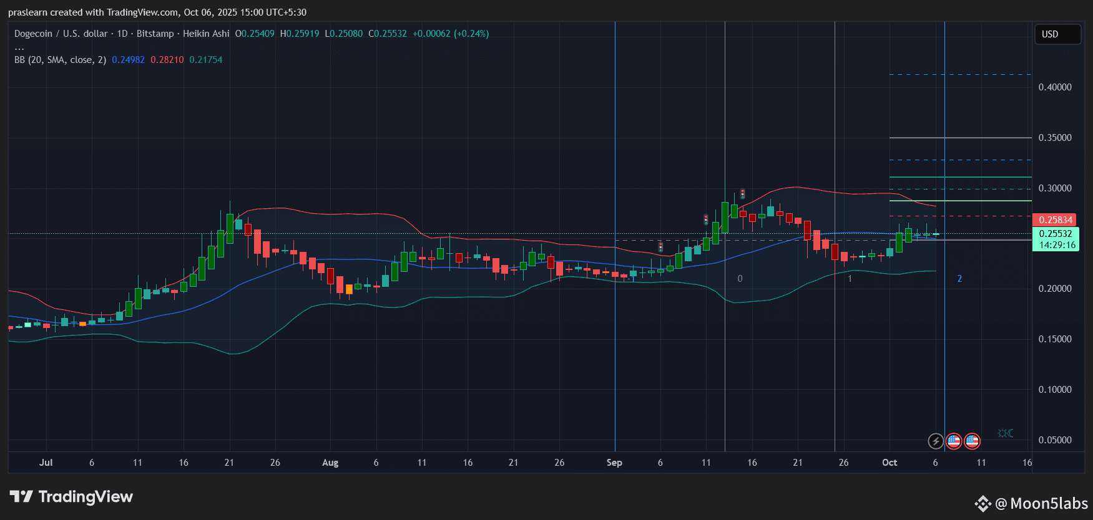Click the traffic light marker near Sep 11
The width and height of the screenshot is (1093, 520).
tap(706, 219)
